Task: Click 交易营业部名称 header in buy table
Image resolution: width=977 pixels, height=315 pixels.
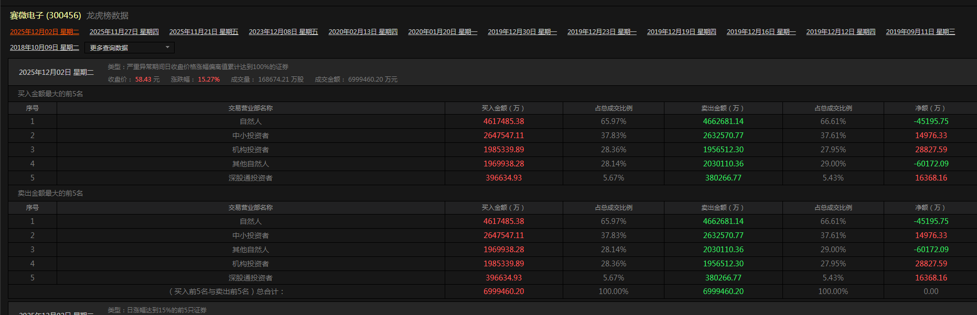Action: (251, 108)
